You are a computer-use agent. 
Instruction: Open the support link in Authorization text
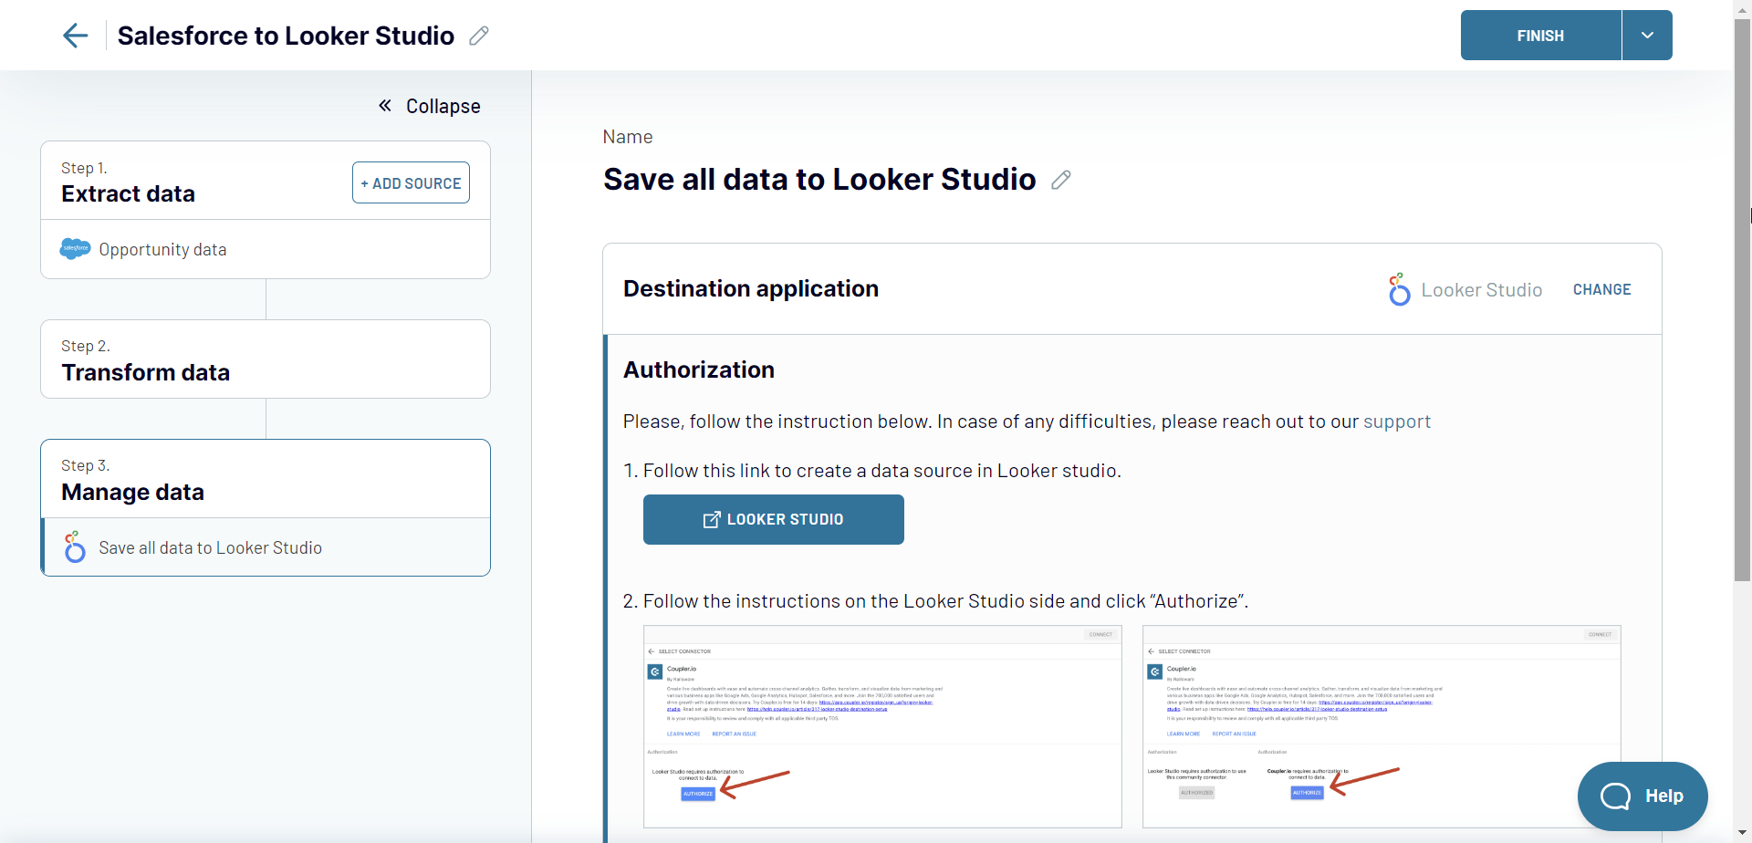coord(1397,421)
